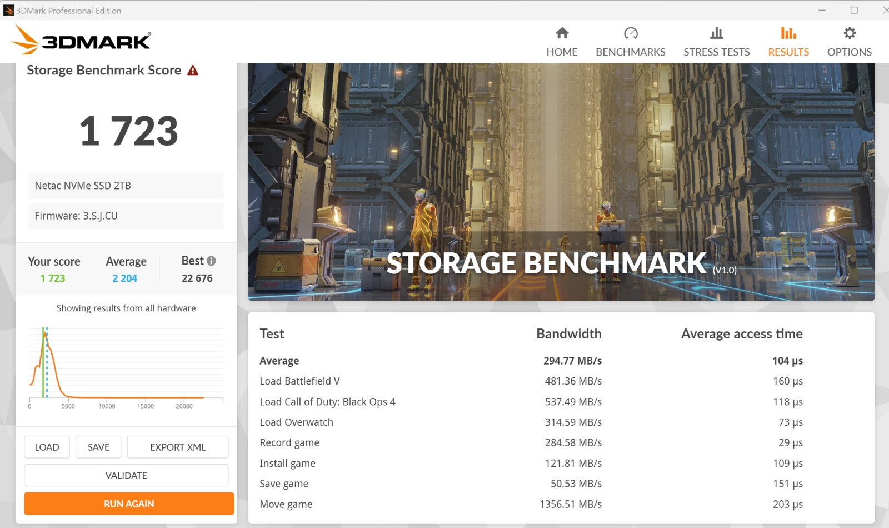This screenshot has width=889, height=528.
Task: Click the 29 µs access time value
Action: click(x=791, y=443)
